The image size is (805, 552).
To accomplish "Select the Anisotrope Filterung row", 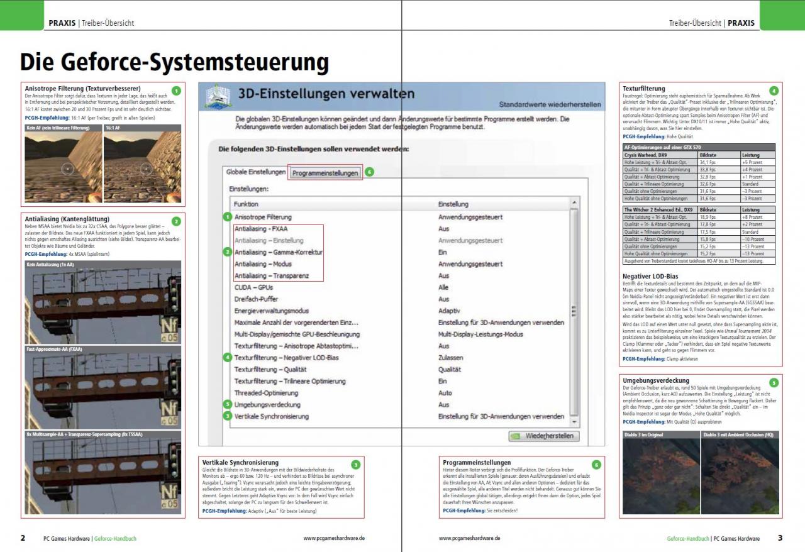I will (x=399, y=217).
